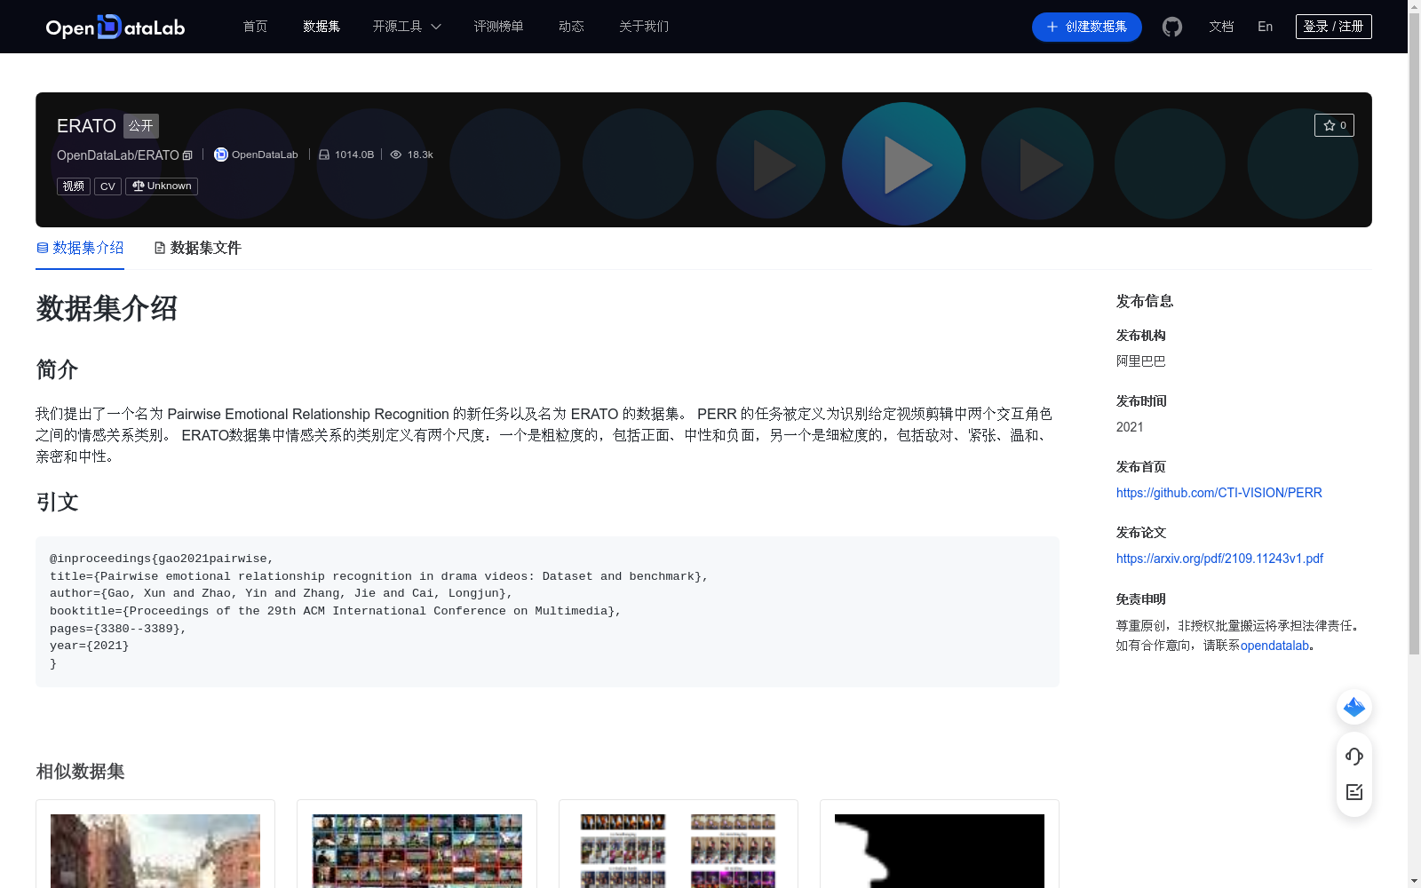Switch to the 数据集文件 tab
Viewport: 1421px width, 888px height.
197,248
